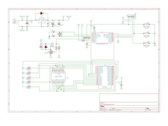
Task: Select the 2SK4017 MOSFET Q1 symbol
Action: [x=51, y=52]
